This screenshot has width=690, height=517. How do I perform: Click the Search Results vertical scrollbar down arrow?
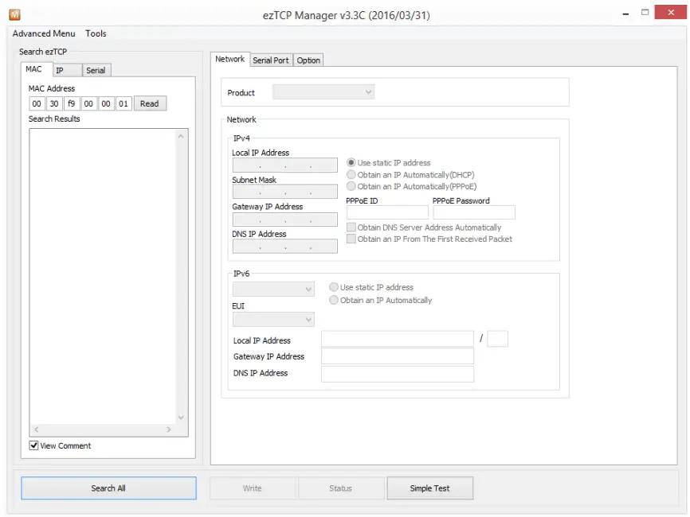(x=181, y=418)
